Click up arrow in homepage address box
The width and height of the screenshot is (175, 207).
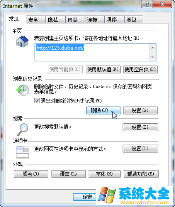tap(153, 47)
